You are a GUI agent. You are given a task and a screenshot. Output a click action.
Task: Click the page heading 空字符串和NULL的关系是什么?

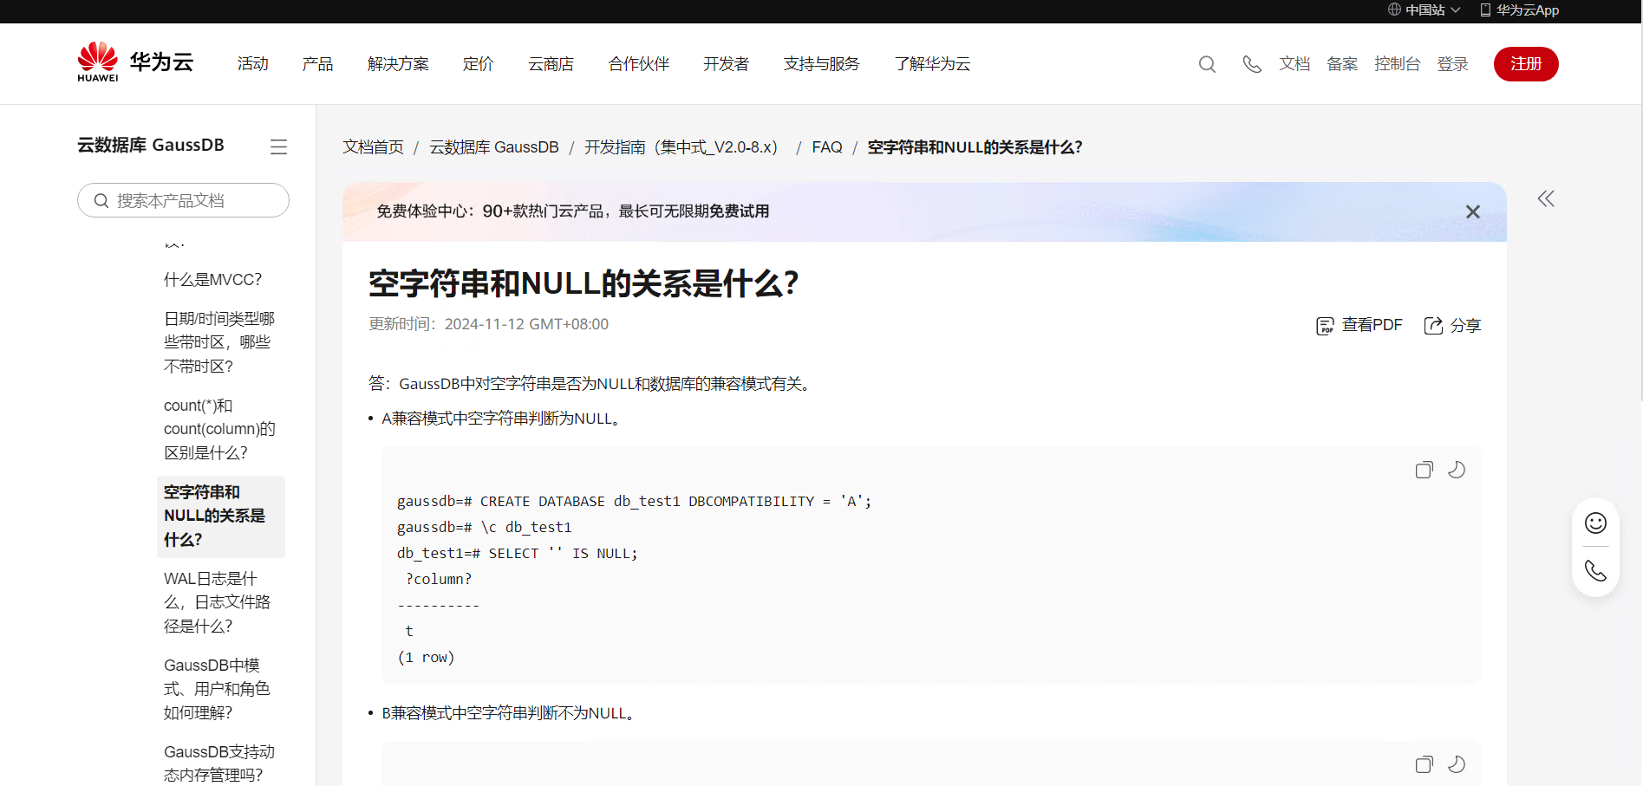[584, 283]
